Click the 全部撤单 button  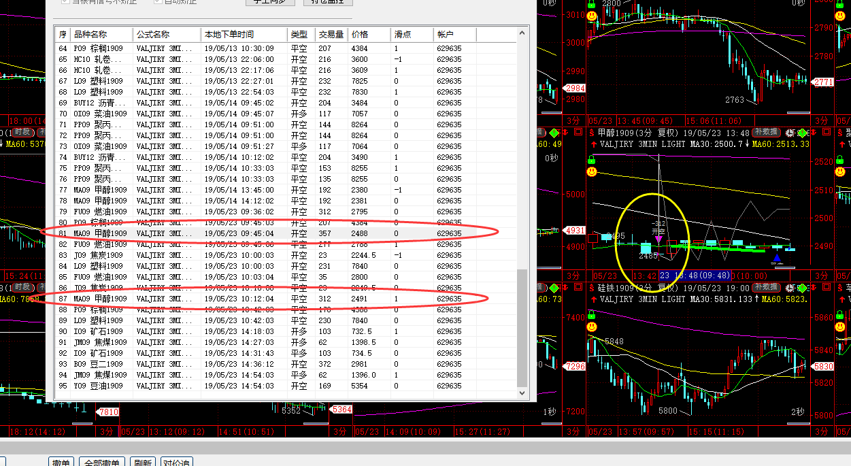pos(101,463)
